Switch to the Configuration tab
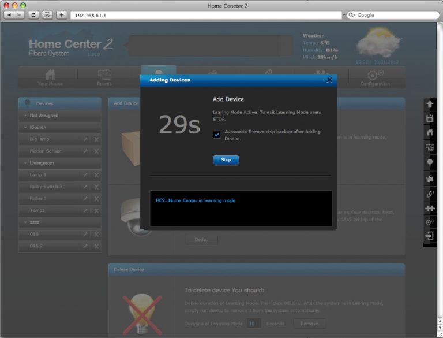 (x=375, y=77)
